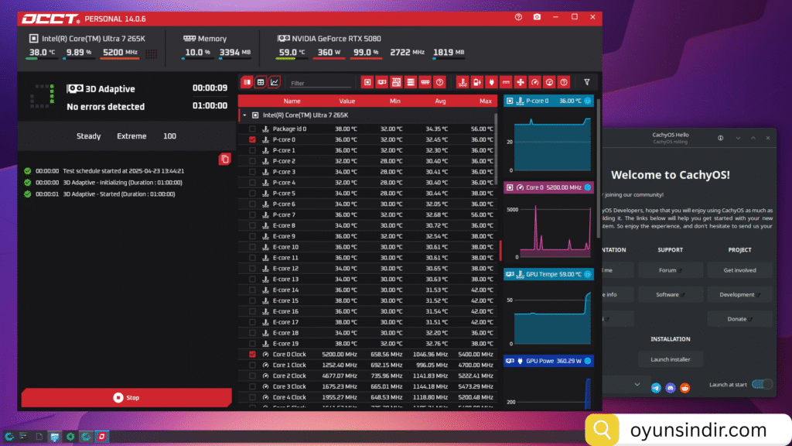
Task: Click the temperature sensor filter icon
Action: tap(461, 81)
